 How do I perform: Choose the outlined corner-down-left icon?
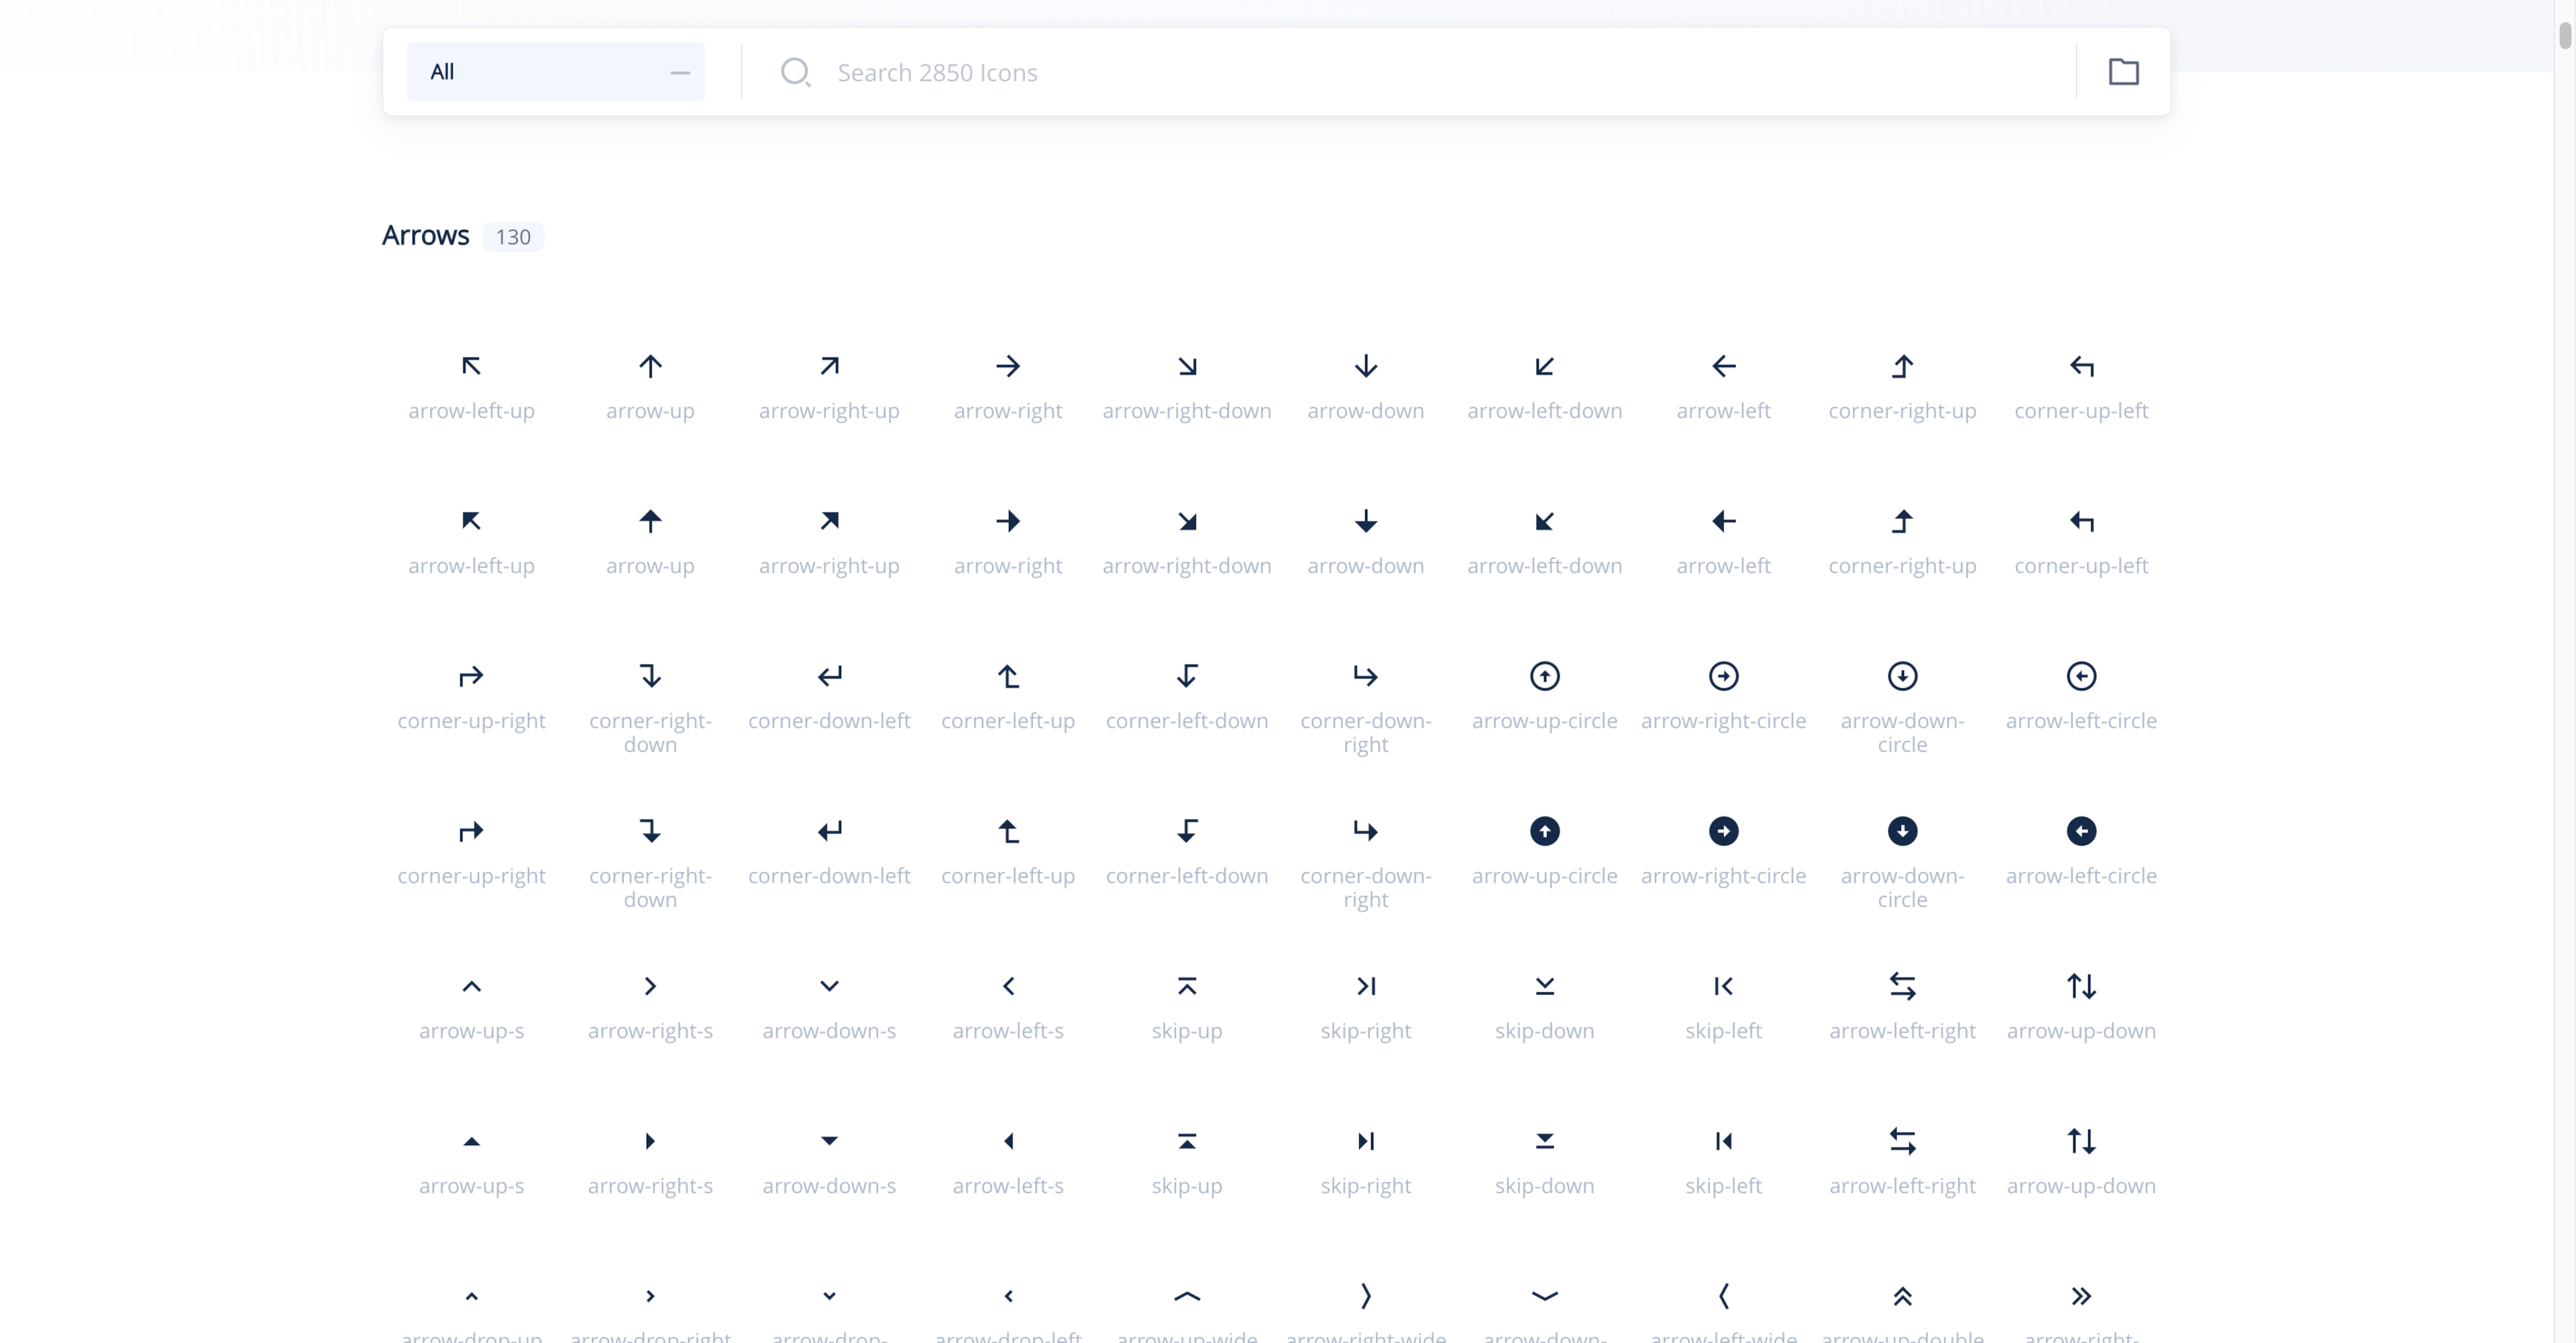pyautogui.click(x=829, y=676)
